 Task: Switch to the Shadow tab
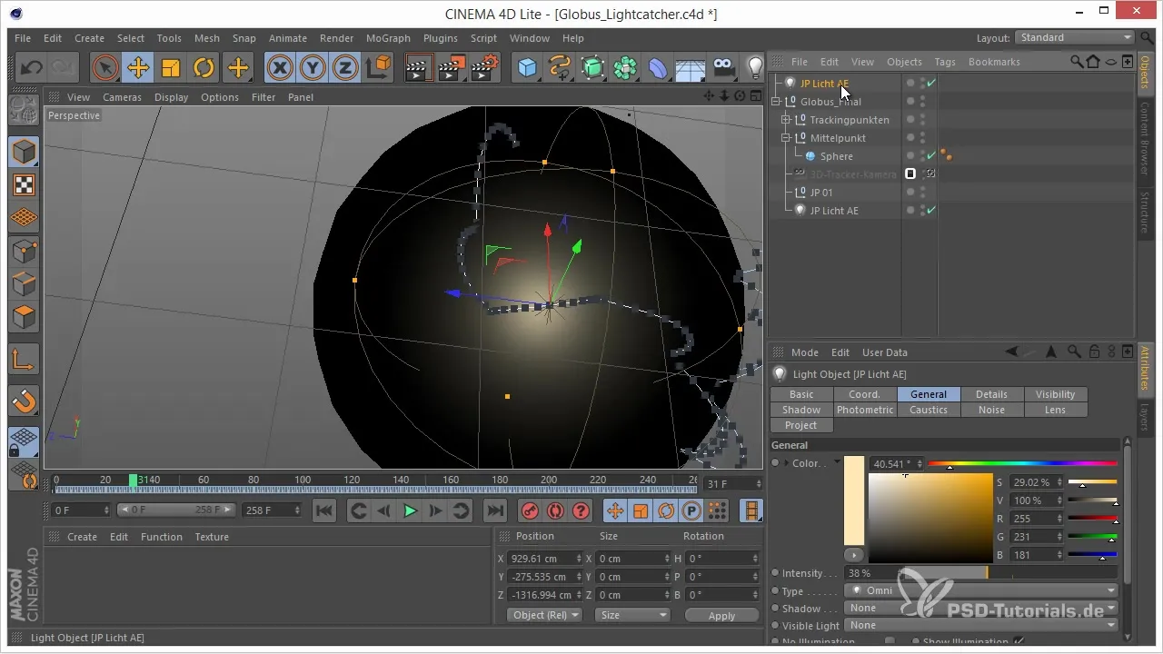[801, 410]
